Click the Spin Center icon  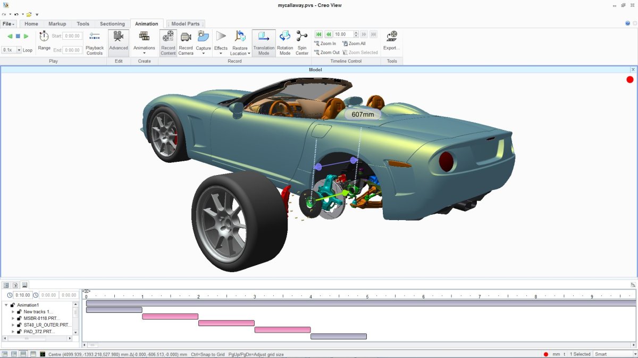pyautogui.click(x=301, y=42)
